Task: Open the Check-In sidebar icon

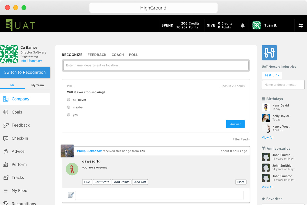Action: coord(6,138)
